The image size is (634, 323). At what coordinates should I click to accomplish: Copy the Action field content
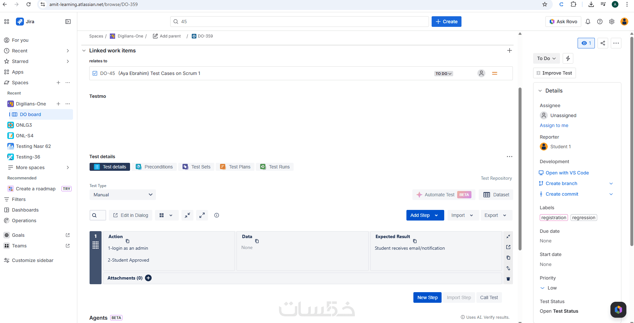pyautogui.click(x=127, y=241)
